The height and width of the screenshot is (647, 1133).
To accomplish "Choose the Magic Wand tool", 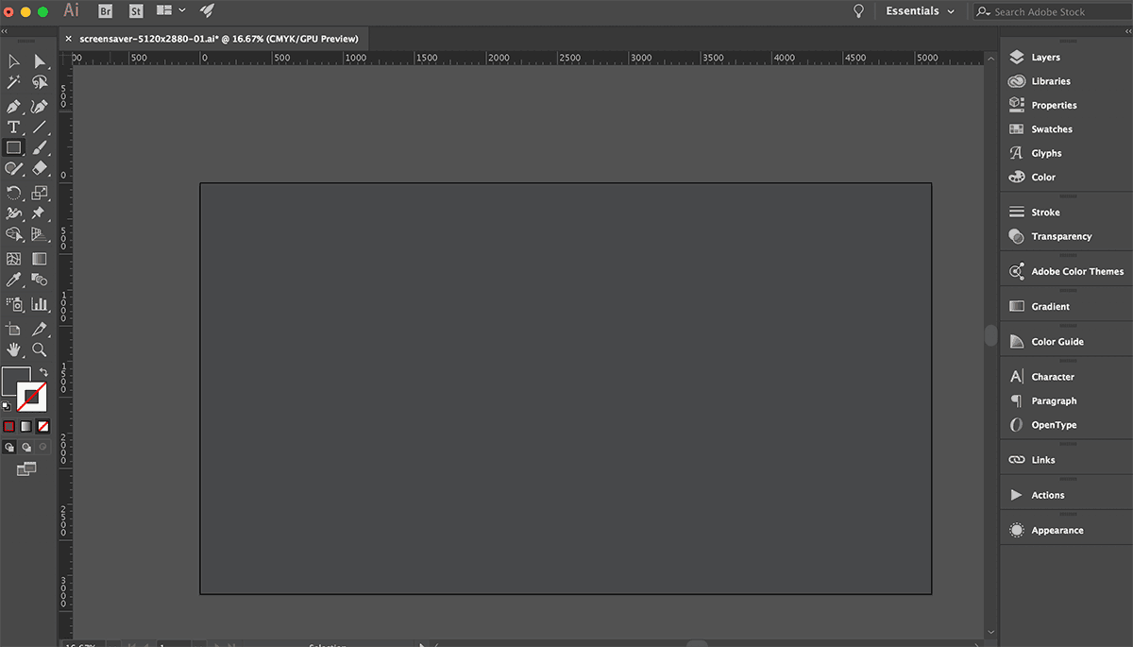I will [x=13, y=83].
